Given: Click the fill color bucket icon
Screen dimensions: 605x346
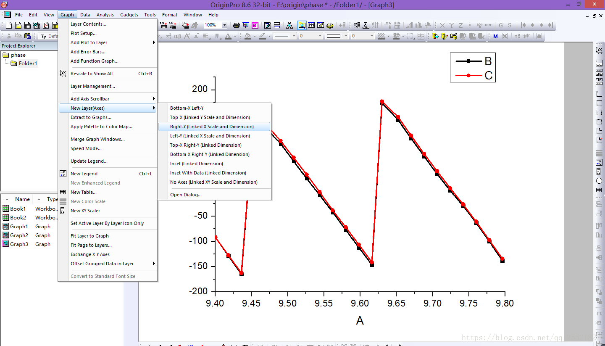Looking at the screenshot, I should click(x=248, y=36).
